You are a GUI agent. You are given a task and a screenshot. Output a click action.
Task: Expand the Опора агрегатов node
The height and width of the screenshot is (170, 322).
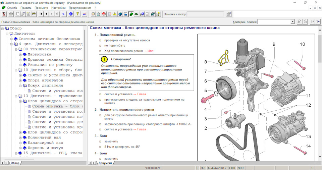(x=20, y=80)
